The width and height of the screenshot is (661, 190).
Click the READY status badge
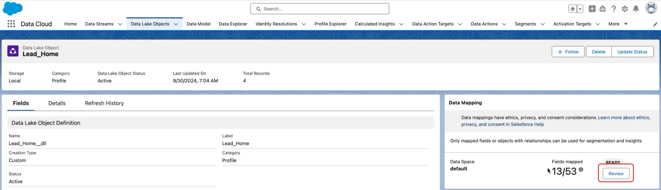(x=613, y=162)
